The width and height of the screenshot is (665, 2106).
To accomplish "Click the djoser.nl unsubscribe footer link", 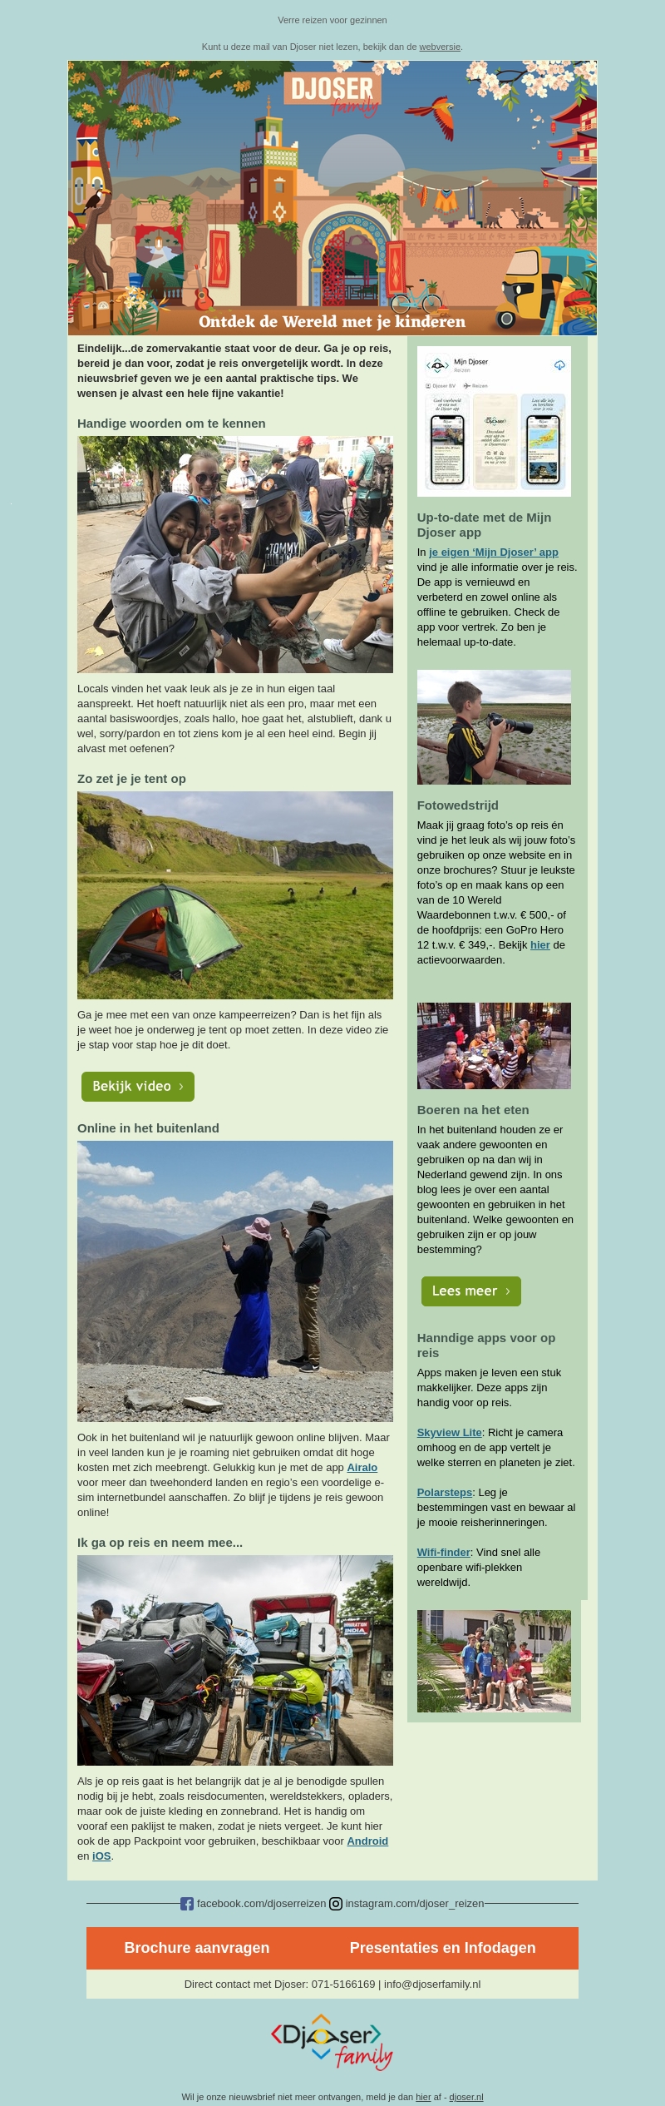I will [x=466, y=2097].
